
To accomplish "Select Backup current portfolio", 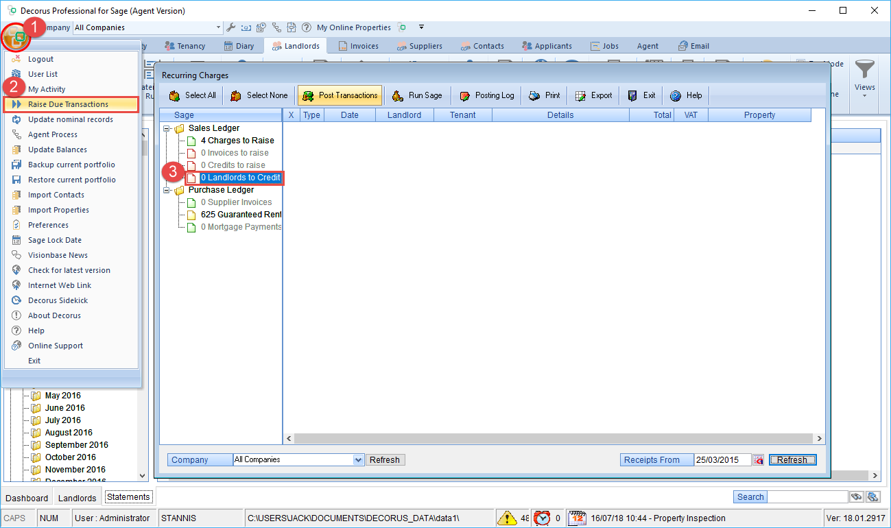I will click(72, 165).
